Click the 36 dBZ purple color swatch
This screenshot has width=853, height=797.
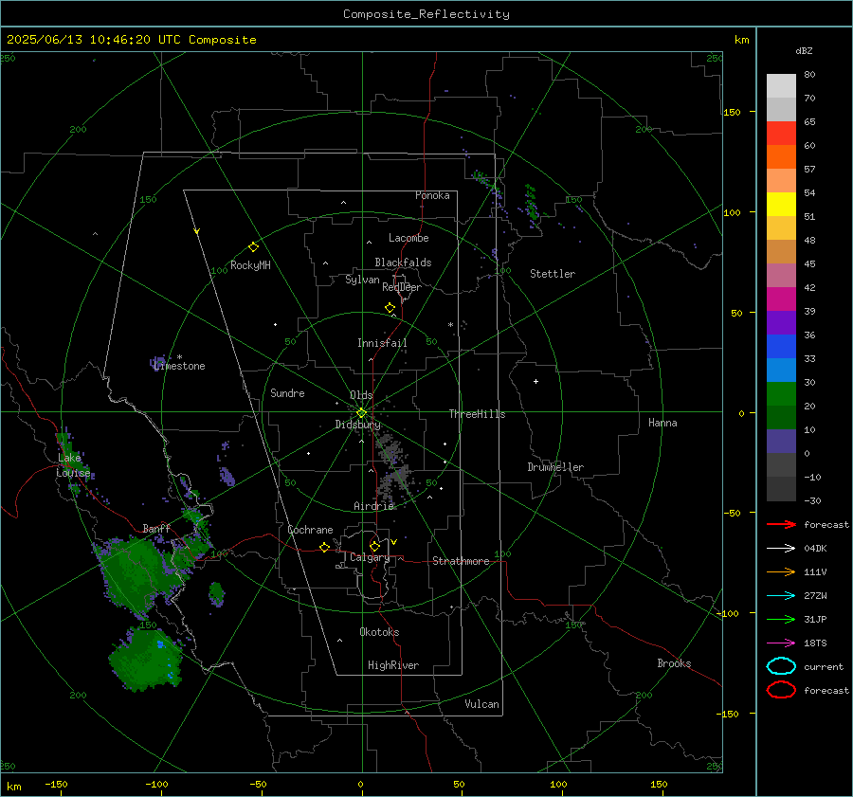781,322
